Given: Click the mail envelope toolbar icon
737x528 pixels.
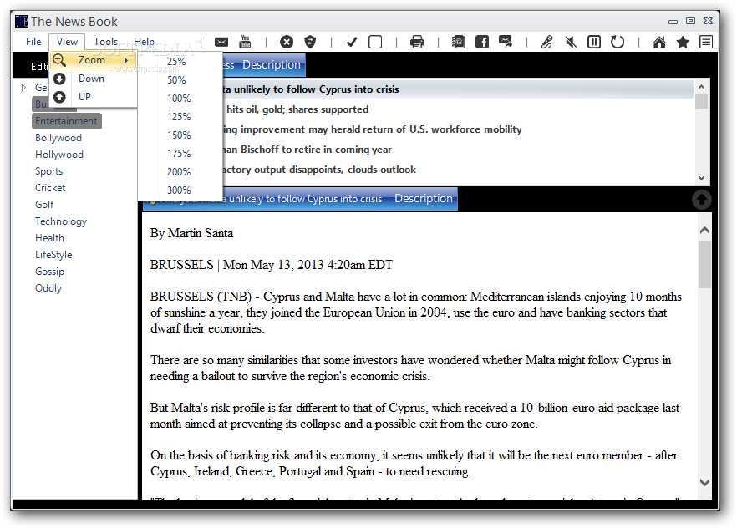Looking at the screenshot, I should click(x=221, y=43).
